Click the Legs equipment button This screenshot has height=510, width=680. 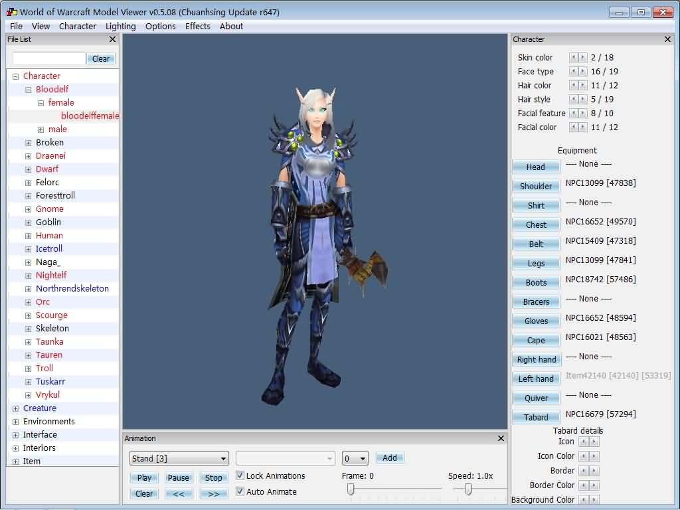(x=536, y=263)
